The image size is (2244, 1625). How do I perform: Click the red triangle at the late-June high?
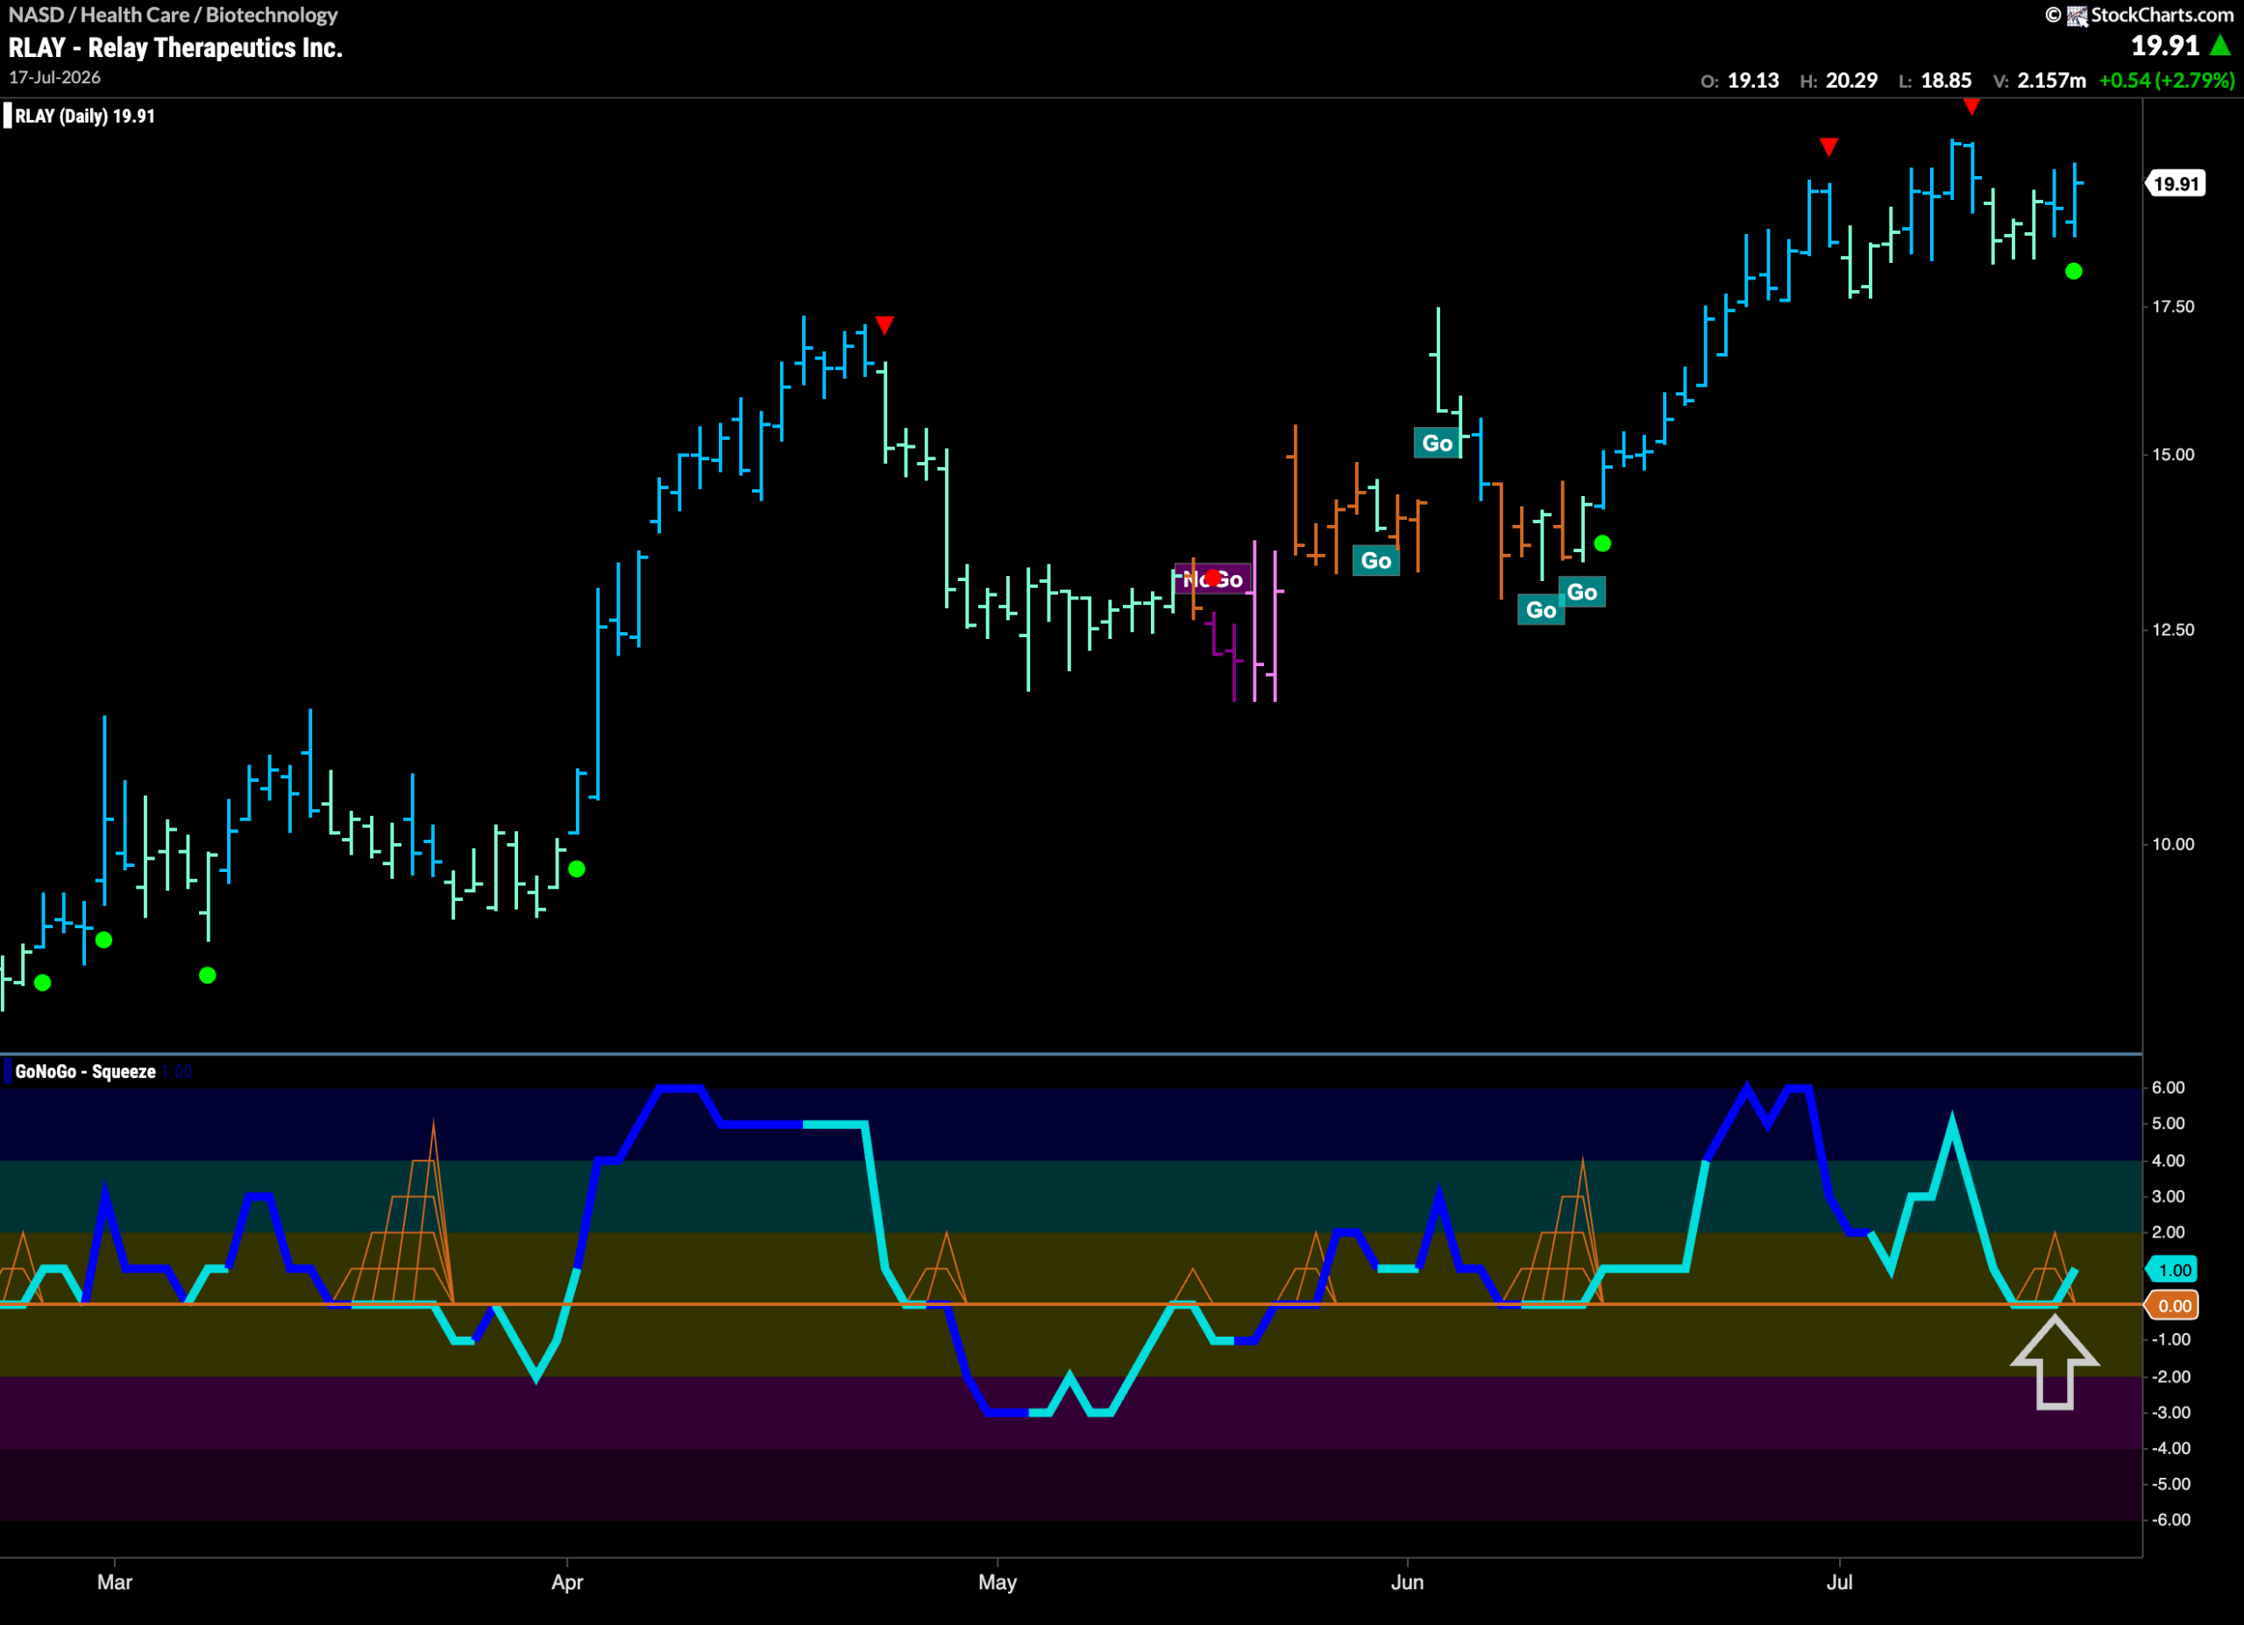pos(1829,147)
